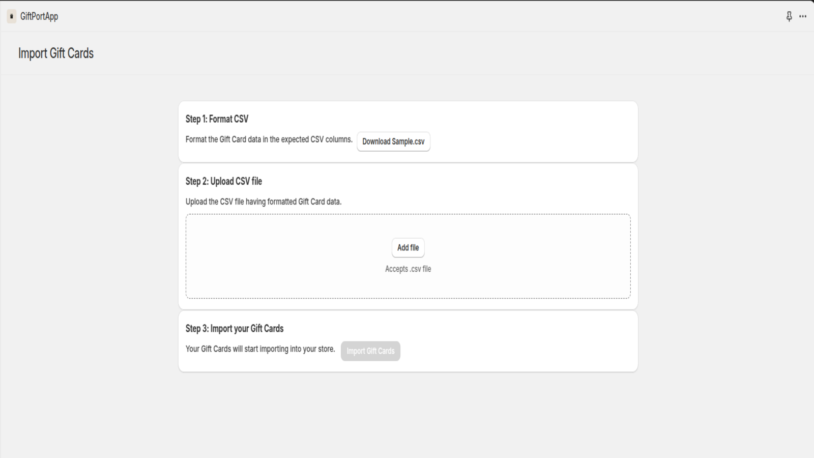Click 'Your Gift Cards will start importing' text
814x458 pixels.
(260, 349)
